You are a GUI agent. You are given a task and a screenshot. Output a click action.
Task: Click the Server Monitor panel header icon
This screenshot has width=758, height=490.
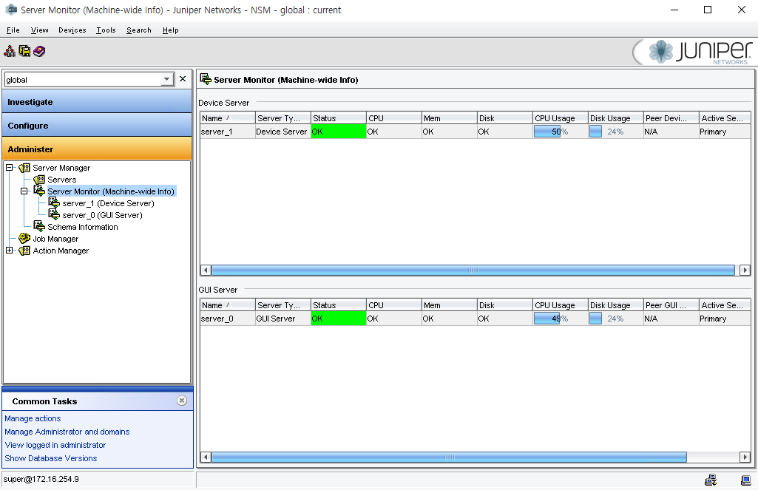[206, 79]
